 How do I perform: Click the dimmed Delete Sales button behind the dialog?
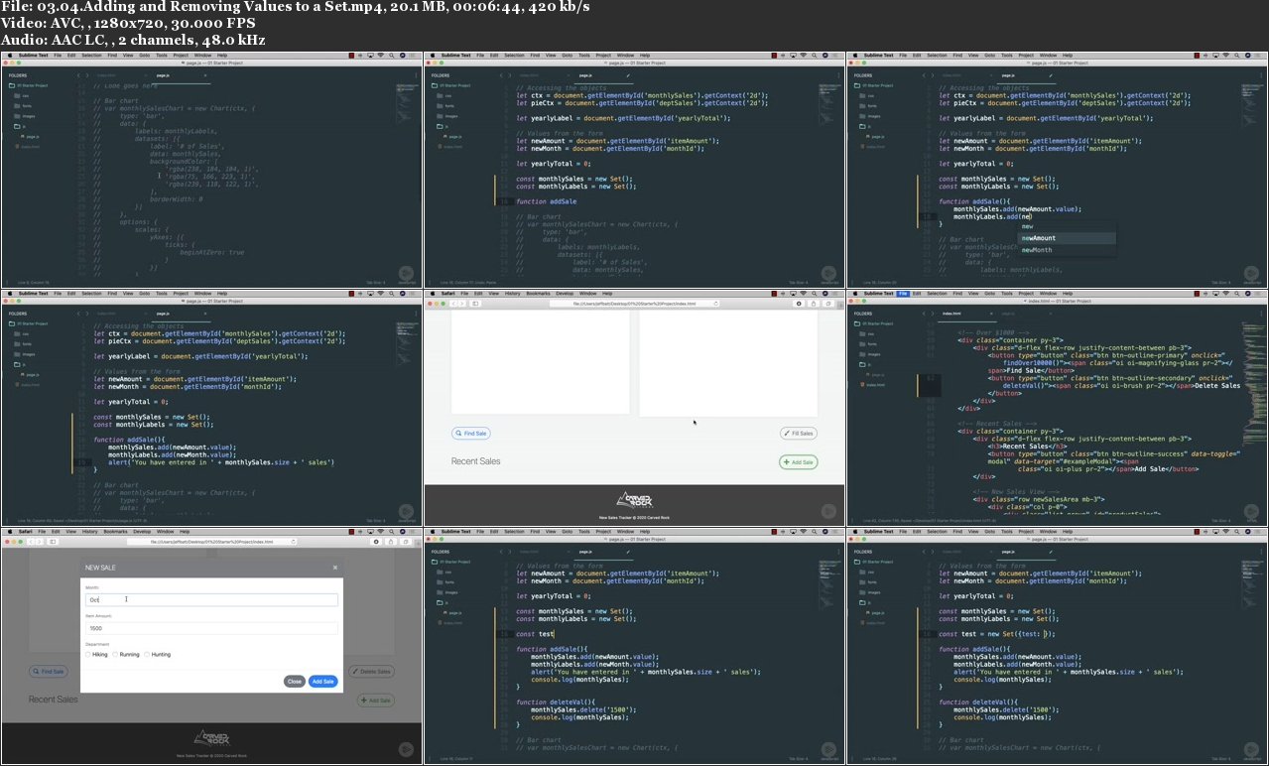click(371, 672)
